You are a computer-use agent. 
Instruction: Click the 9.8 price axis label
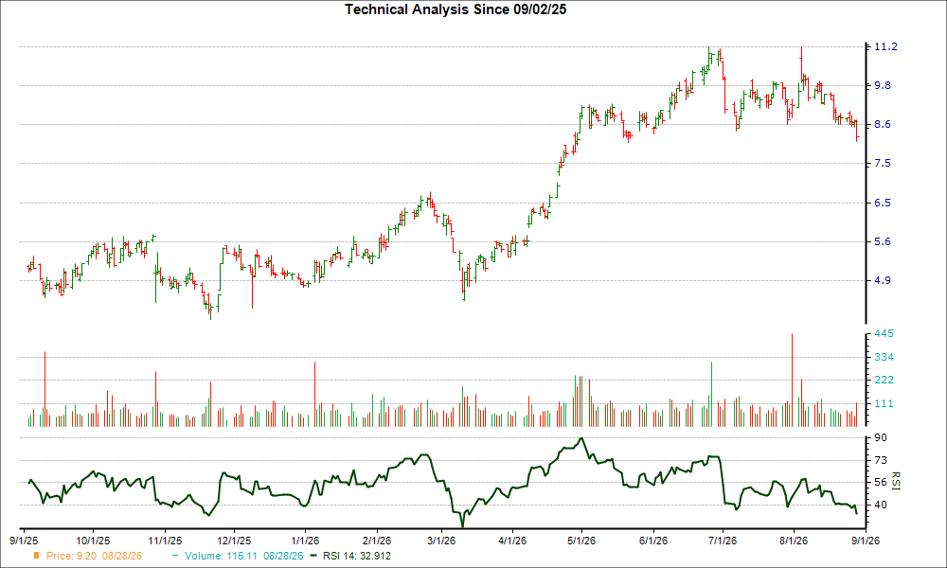coord(882,85)
